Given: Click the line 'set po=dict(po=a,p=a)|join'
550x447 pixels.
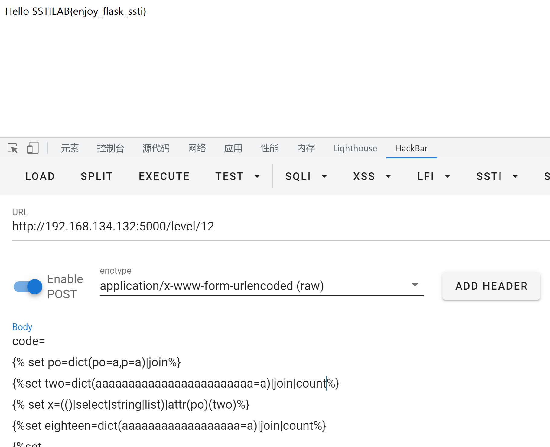Looking at the screenshot, I should (x=96, y=362).
